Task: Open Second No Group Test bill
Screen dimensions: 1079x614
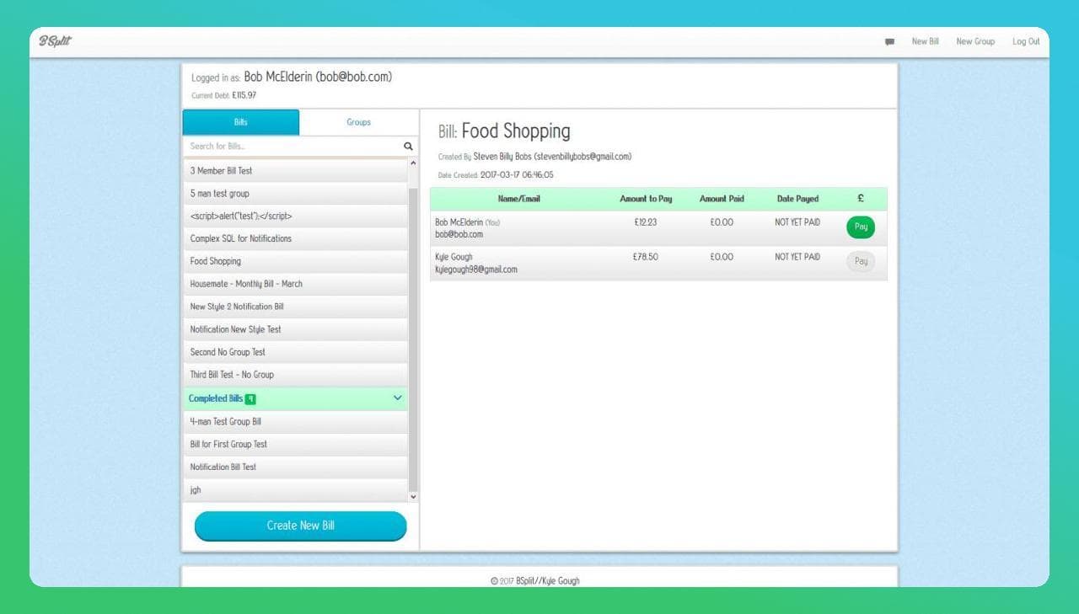Action: point(295,353)
